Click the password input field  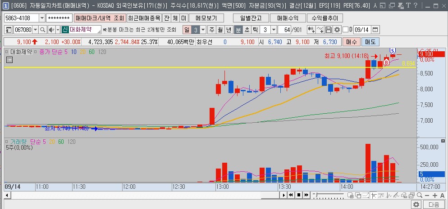coord(59,18)
